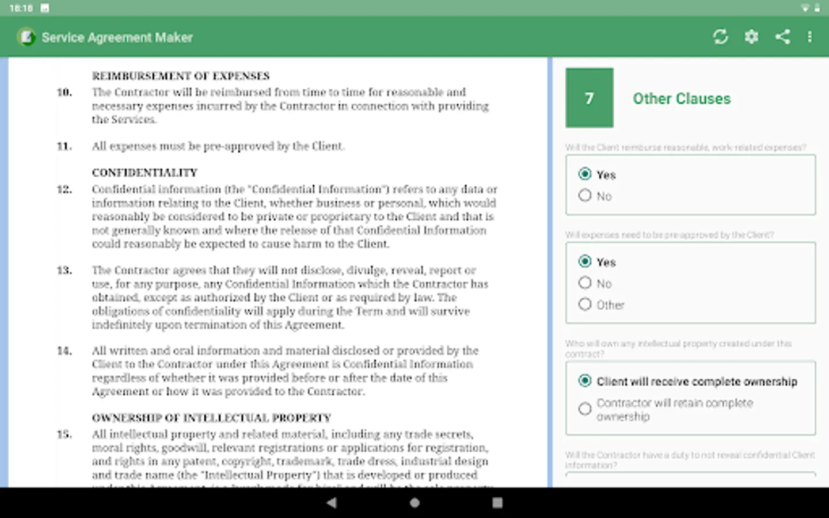Choose Other for expense pre-approval
Image resolution: width=829 pixels, height=518 pixels.
pyautogui.click(x=601, y=304)
